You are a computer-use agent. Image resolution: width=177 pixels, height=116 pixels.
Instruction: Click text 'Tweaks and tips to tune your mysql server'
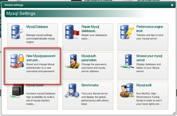pyautogui.click(x=150, y=37)
